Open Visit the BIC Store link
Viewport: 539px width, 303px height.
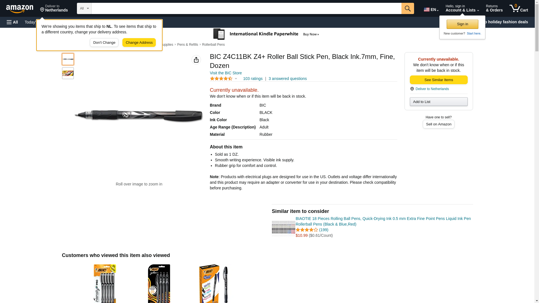point(226,73)
